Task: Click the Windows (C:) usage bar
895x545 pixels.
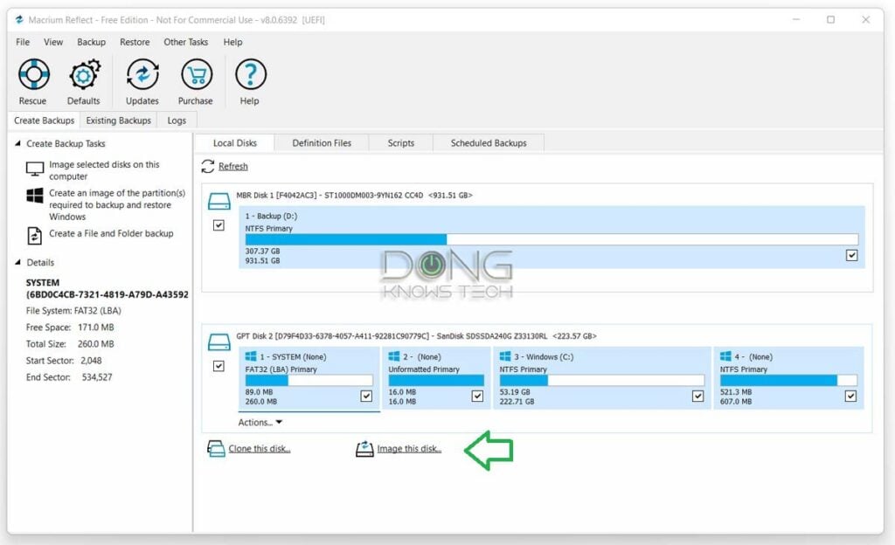Action: [x=601, y=380]
